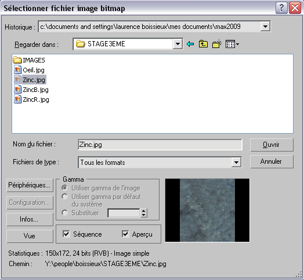Disable the Aperçu preview checkbox
The height and width of the screenshot is (280, 304).
click(125, 234)
